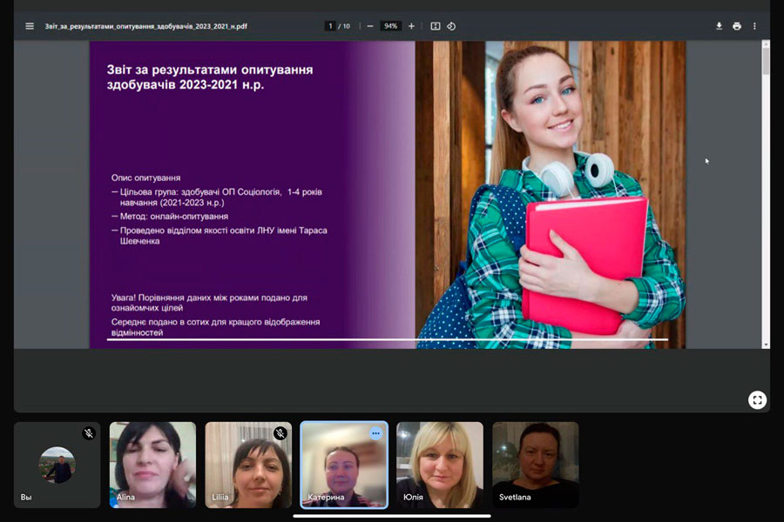Image resolution: width=784 pixels, height=522 pixels.
Task: Zoom in on the PDF document
Action: coord(411,26)
